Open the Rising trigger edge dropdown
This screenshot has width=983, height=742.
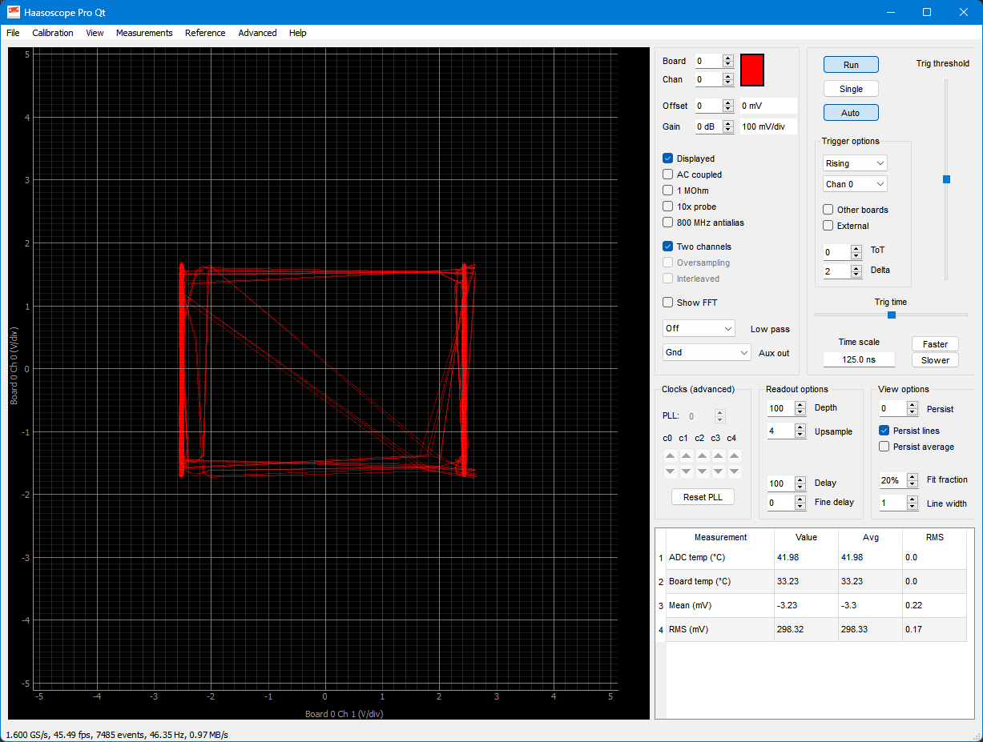click(855, 163)
